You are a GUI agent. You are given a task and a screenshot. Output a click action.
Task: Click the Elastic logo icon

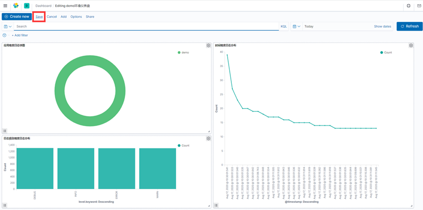coord(16,6)
